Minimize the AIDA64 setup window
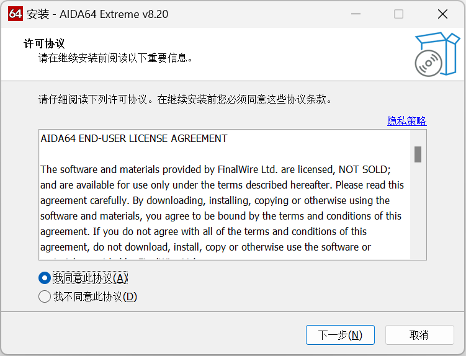466x356 pixels. pyautogui.click(x=356, y=14)
